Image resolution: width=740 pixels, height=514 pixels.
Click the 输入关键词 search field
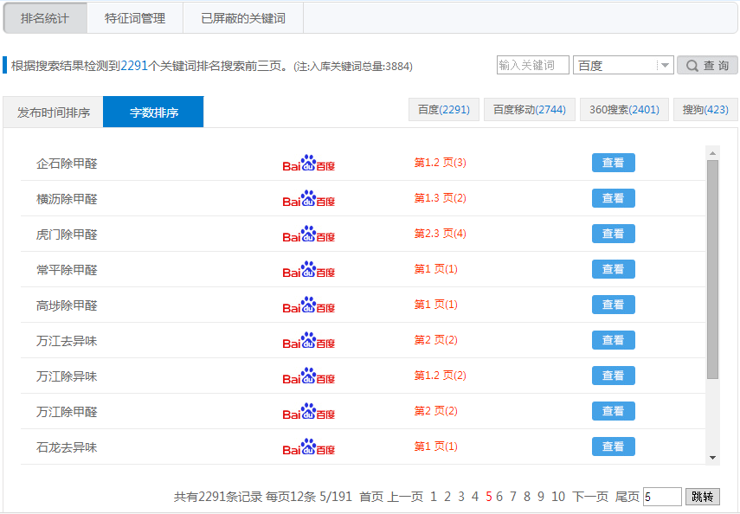(x=532, y=66)
